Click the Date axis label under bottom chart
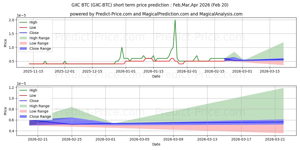Screen dimensions: 300x150 click(x=156, y=144)
